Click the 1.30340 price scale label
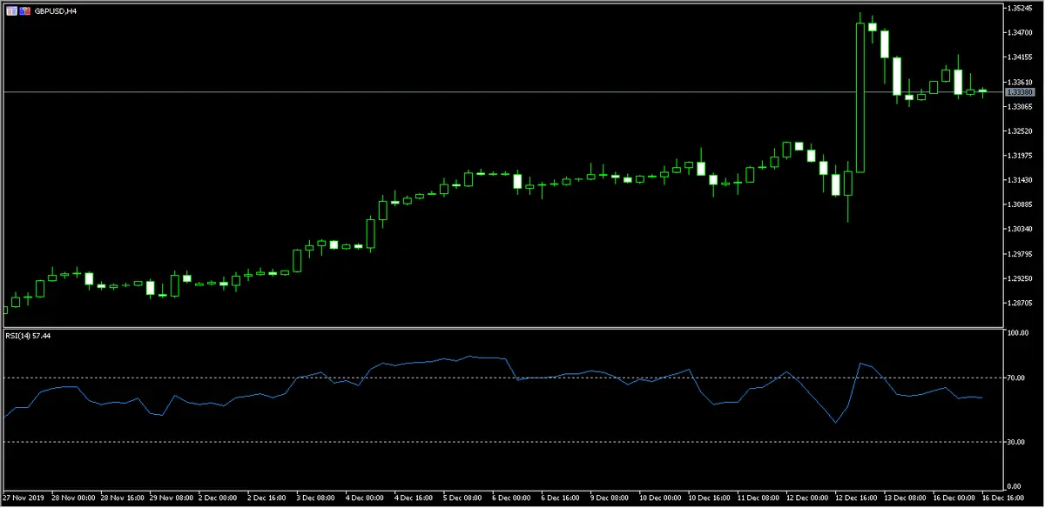 [x=1020, y=229]
